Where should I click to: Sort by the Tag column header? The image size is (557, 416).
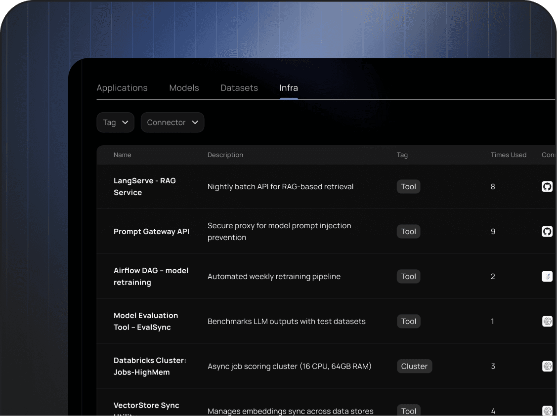[x=402, y=155]
